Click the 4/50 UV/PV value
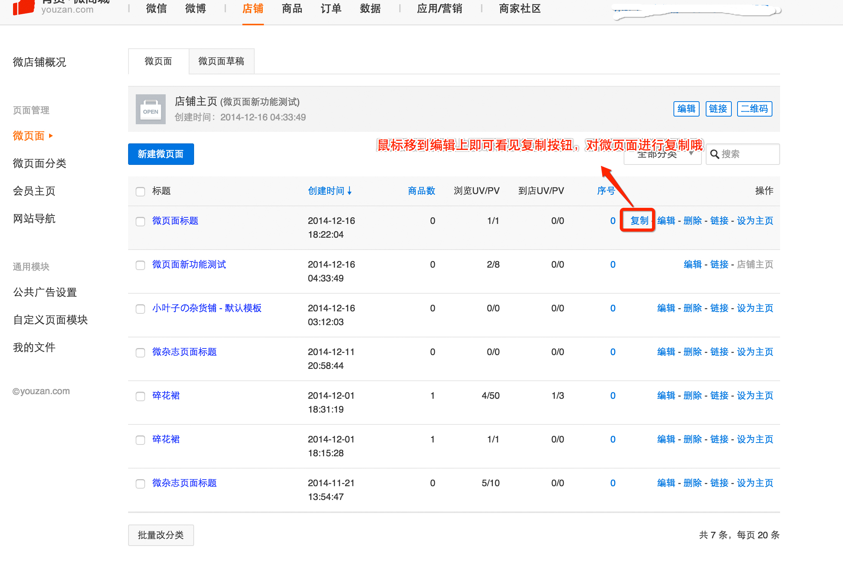The width and height of the screenshot is (843, 569). [491, 395]
